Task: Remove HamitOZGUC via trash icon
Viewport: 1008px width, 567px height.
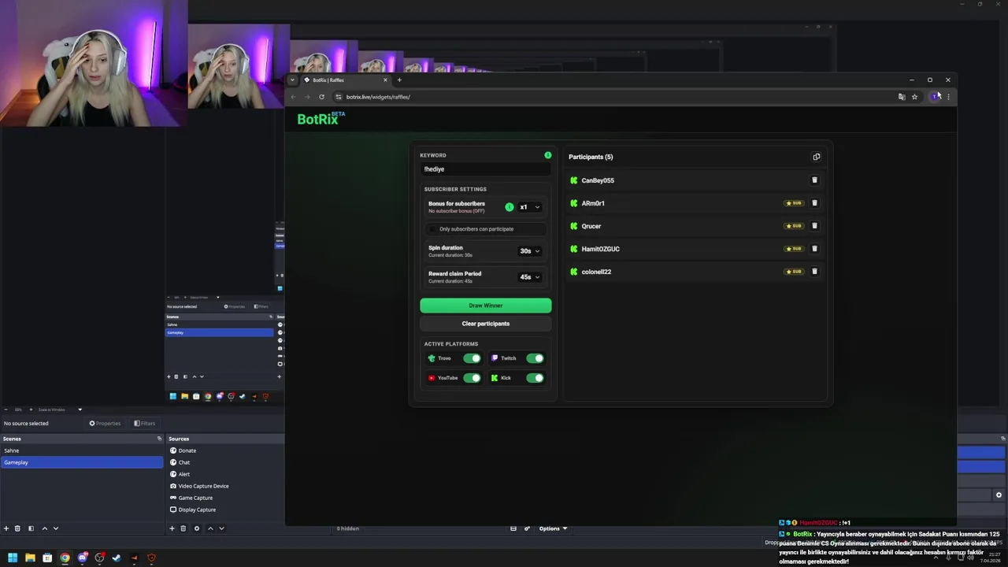Action: click(x=814, y=249)
